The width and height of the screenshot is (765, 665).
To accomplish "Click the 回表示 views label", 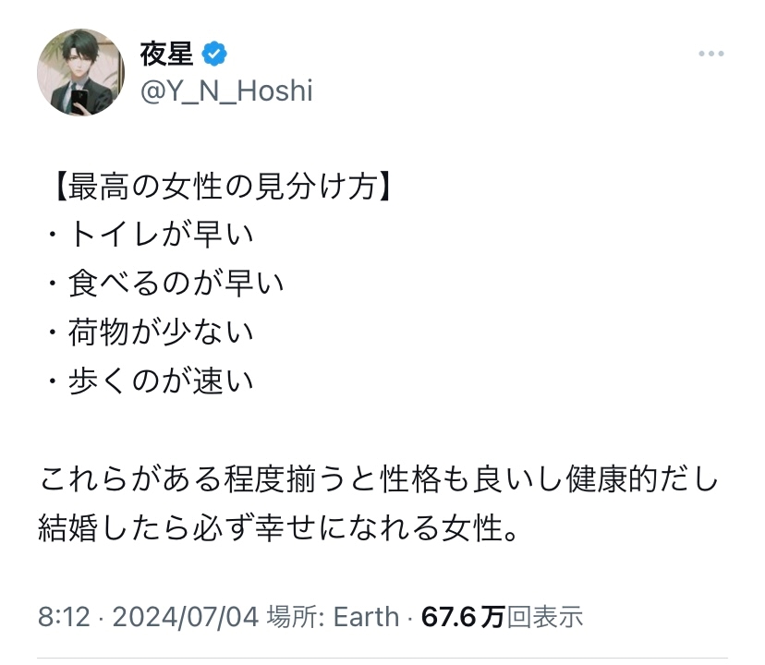I will click(x=545, y=616).
